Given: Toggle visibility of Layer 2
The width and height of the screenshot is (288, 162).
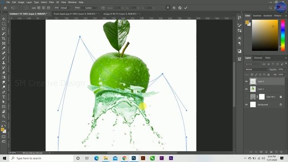Looking at the screenshot, I should [247, 81].
